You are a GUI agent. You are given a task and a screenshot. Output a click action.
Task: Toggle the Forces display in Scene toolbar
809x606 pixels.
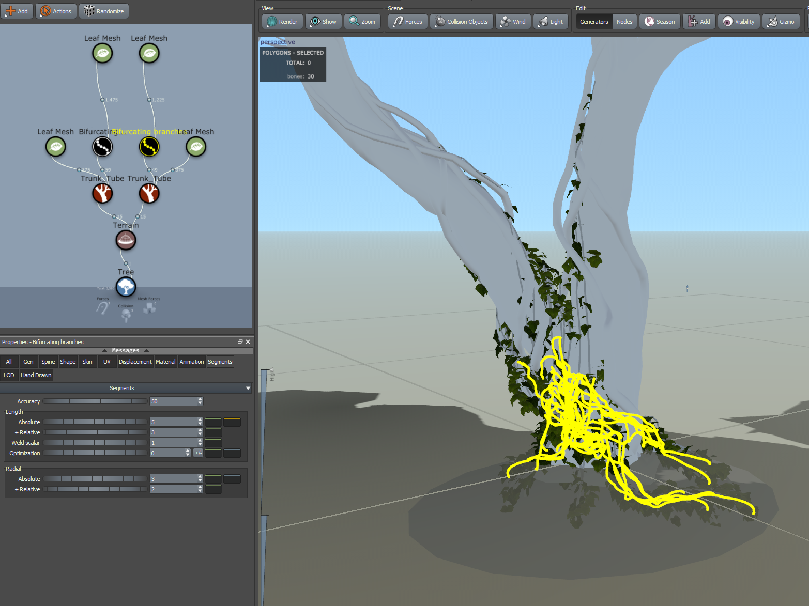point(407,21)
